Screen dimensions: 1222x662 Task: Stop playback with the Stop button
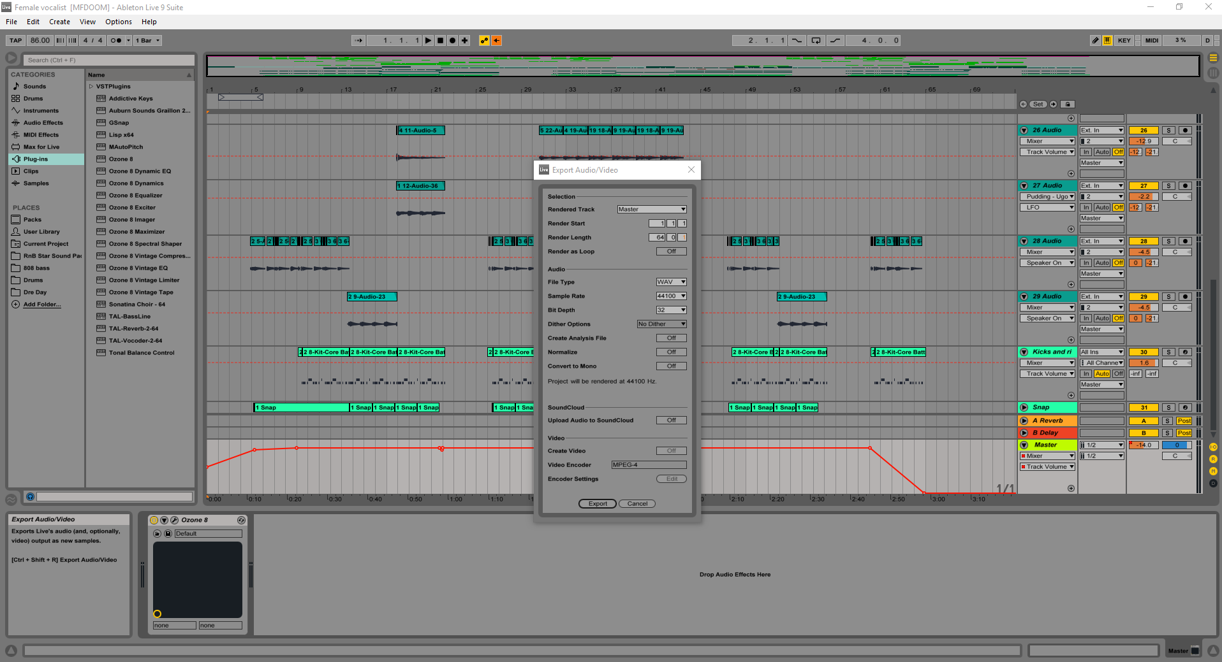440,40
